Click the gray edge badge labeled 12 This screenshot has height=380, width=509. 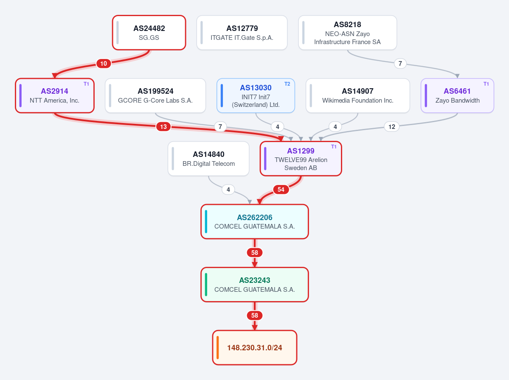pos(392,126)
